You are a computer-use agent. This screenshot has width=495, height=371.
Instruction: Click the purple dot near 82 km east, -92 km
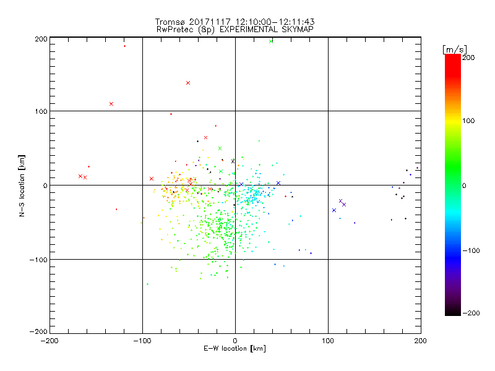coord(311,254)
